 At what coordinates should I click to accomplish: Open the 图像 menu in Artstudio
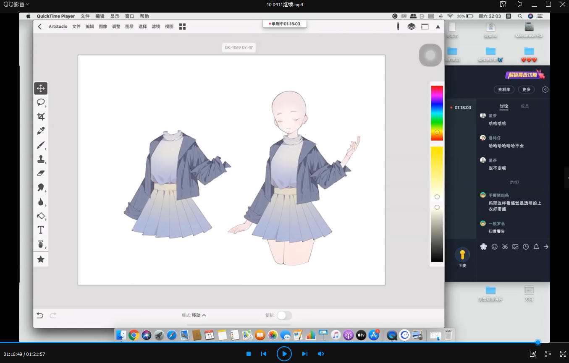tap(103, 26)
